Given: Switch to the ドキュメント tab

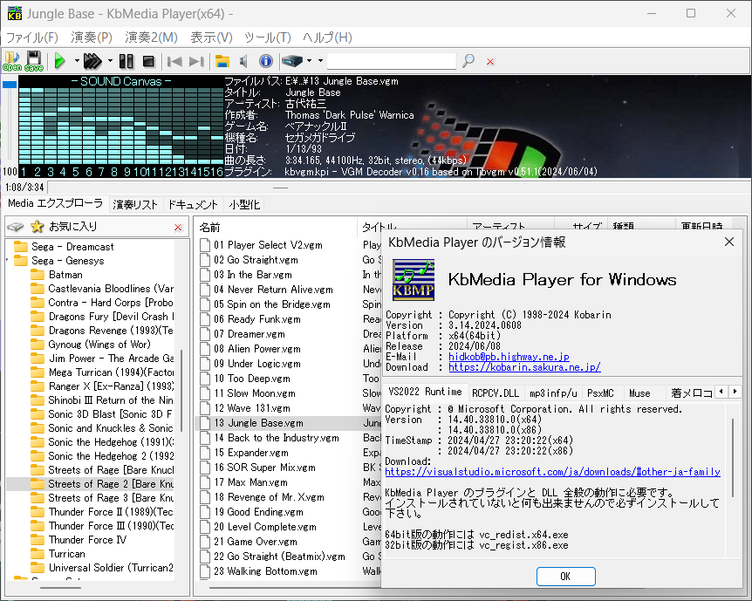Looking at the screenshot, I should coord(193,205).
